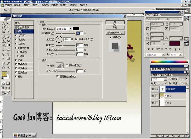191x139 pixels.
Task: Open the 混合模式 blend mode dropdown
Action: [x=71, y=29]
